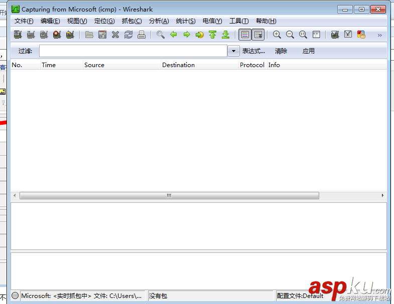Click the 没有包 status bar text
Image resolution: width=394 pixels, height=304 pixels.
[x=158, y=296]
